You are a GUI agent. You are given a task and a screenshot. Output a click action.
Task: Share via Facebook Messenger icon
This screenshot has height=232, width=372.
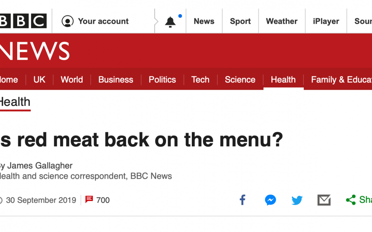(270, 200)
